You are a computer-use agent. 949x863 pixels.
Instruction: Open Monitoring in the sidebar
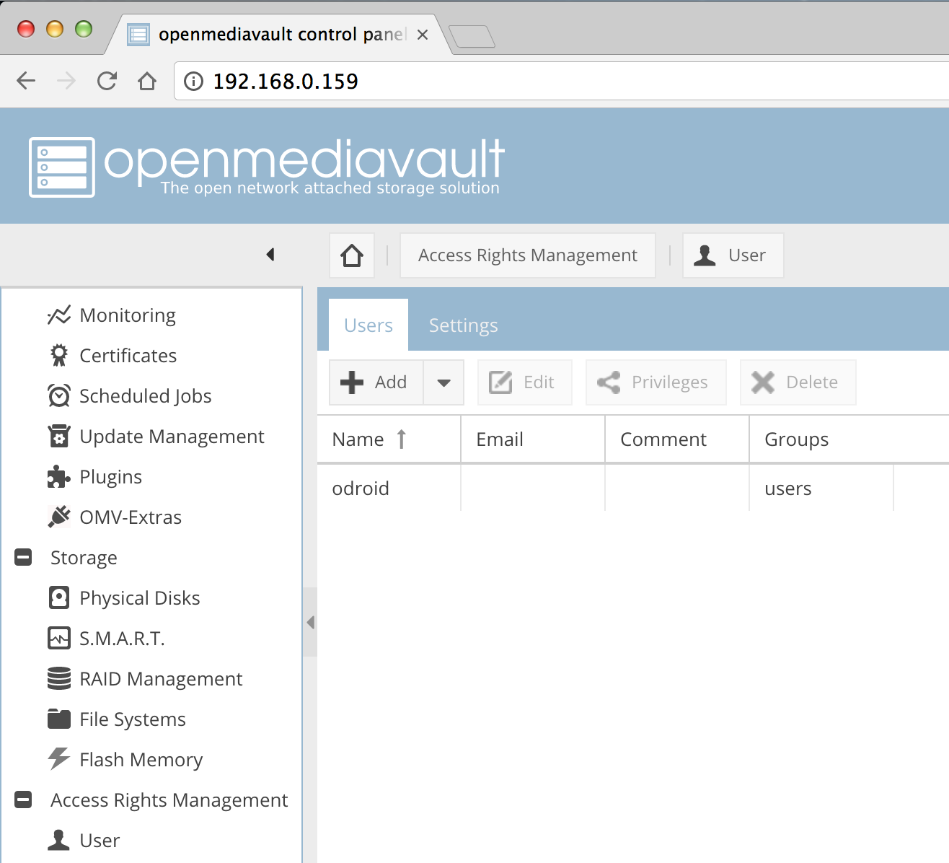pos(128,315)
